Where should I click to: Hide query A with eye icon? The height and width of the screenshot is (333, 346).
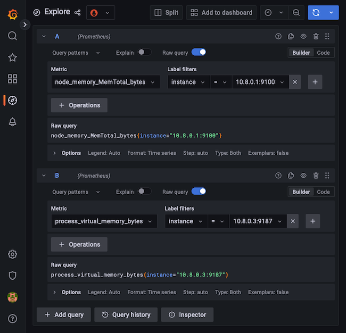click(x=303, y=37)
